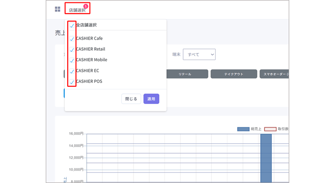Toggle the CASHIER Mobile checkbox

pos(72,61)
